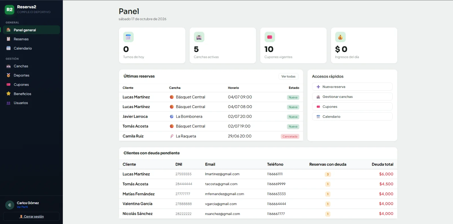Click the Canchas activas stadium card icon

199,37
